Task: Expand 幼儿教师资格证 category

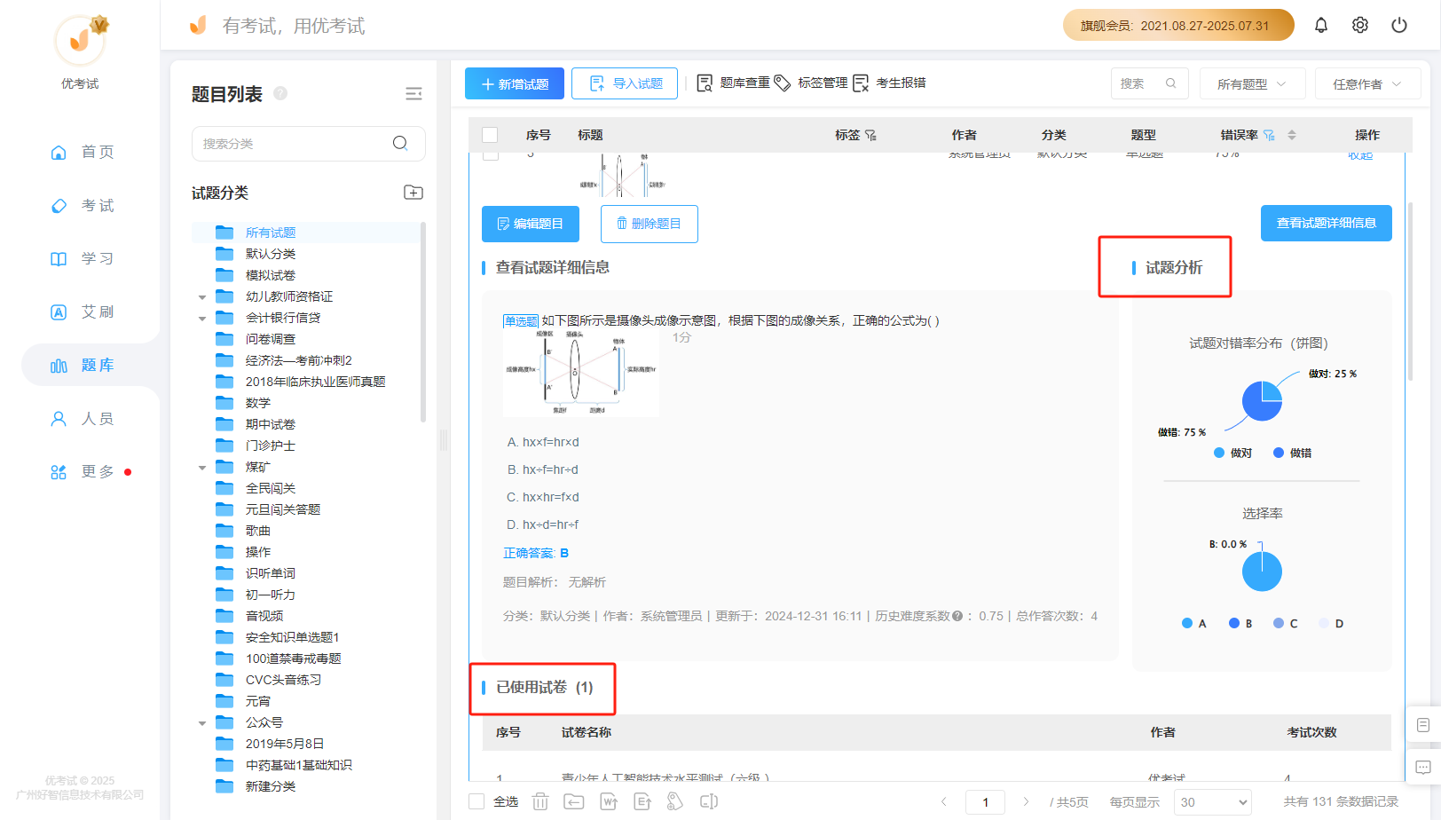Action: [202, 297]
